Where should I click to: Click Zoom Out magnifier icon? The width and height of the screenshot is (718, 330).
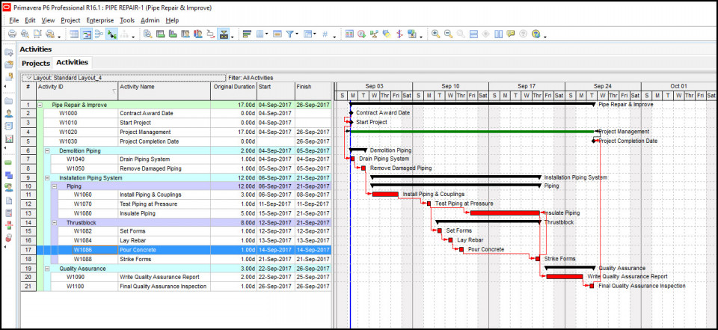tap(448, 34)
